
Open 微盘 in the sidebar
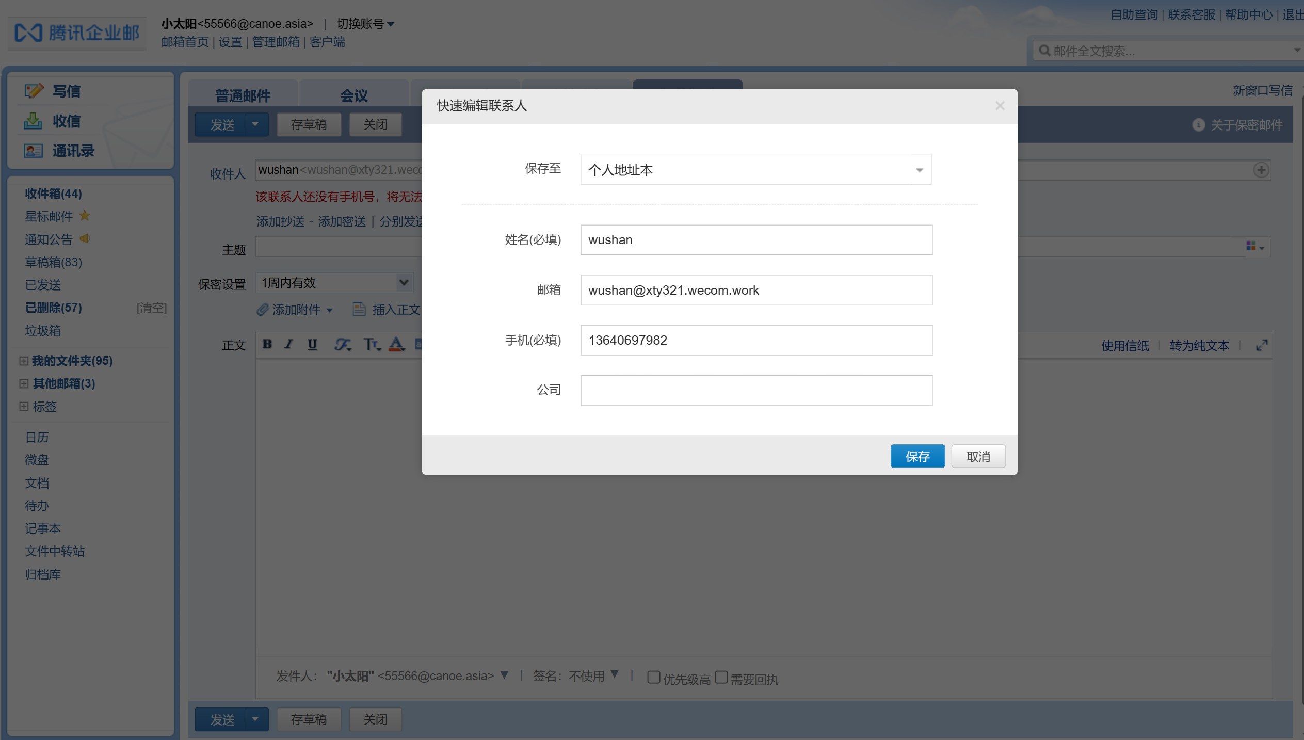click(37, 459)
